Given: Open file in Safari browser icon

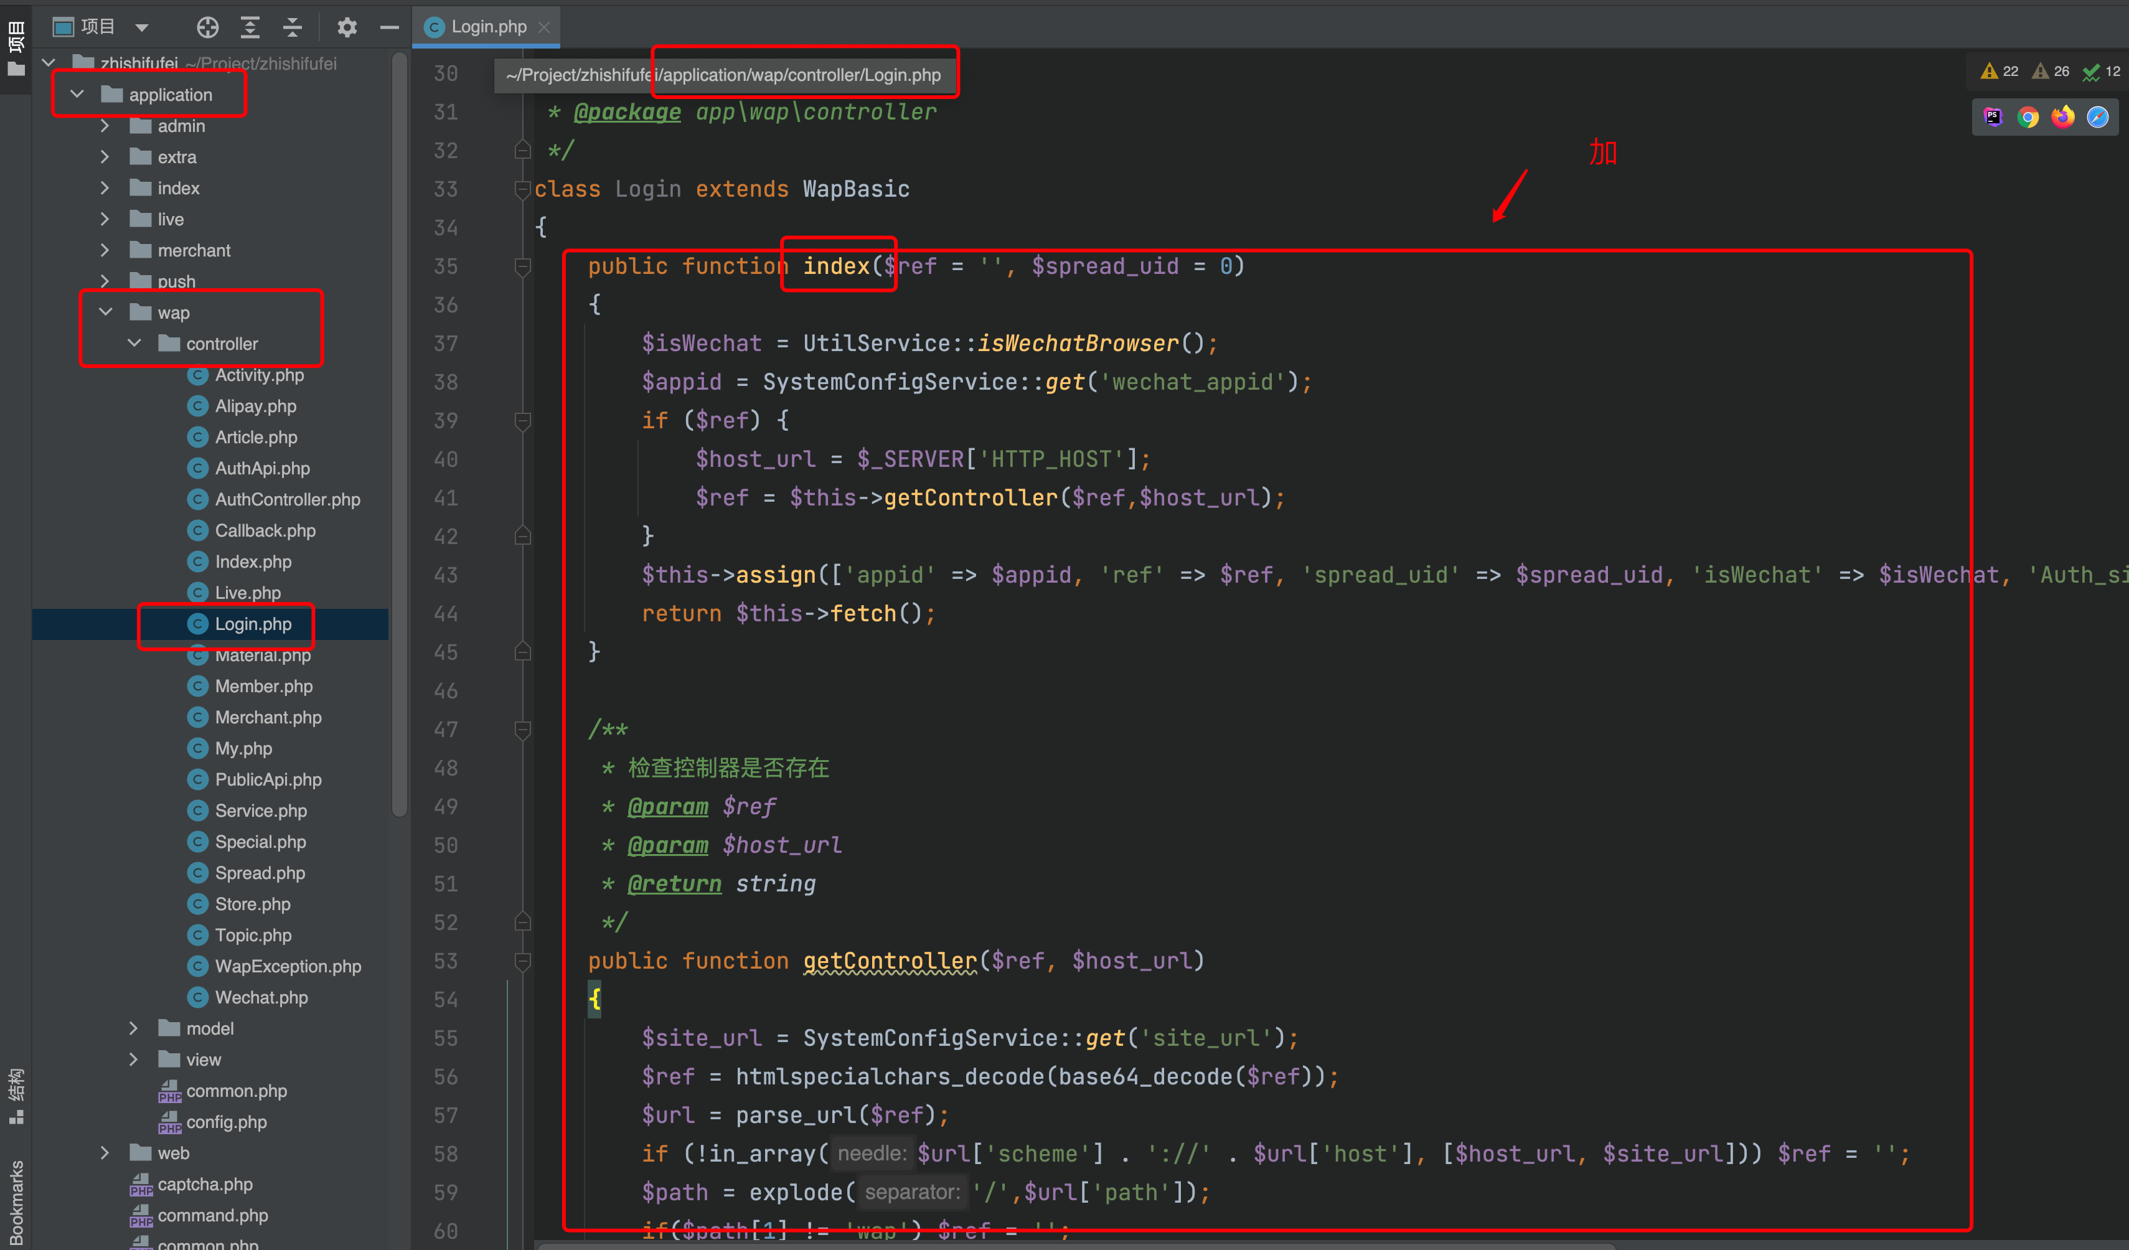Looking at the screenshot, I should point(2098,116).
